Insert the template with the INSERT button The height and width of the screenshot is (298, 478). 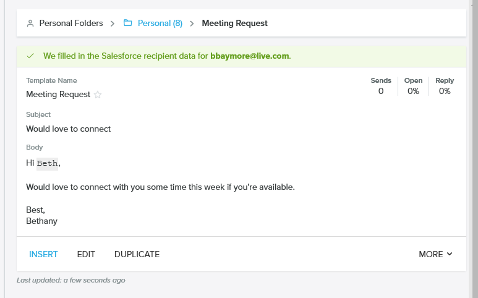tap(43, 254)
